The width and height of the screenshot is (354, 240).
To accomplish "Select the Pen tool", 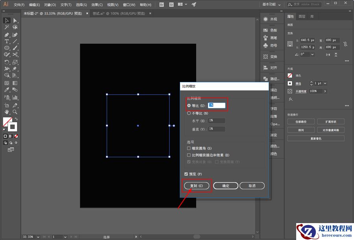I will 6,34.
